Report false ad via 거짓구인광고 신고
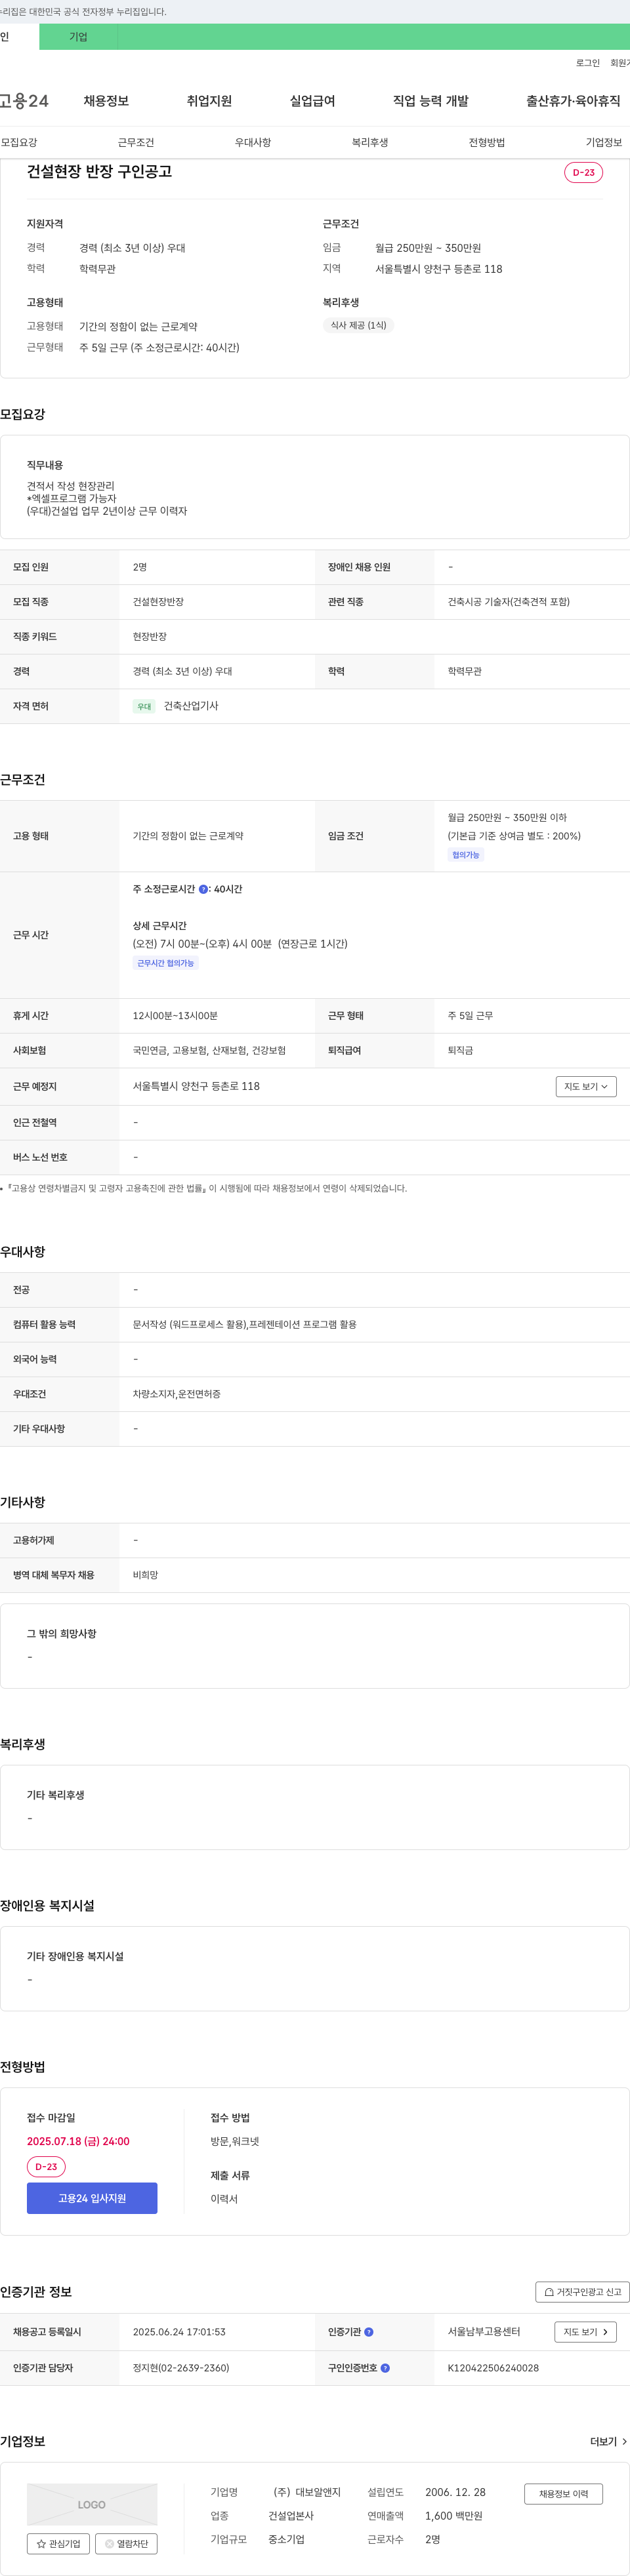Screen dimensions: 630x2576 (583, 2292)
